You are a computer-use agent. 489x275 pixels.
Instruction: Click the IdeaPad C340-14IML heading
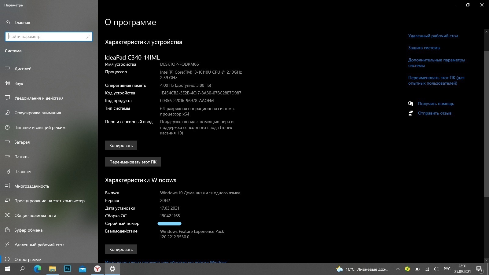pos(132,57)
